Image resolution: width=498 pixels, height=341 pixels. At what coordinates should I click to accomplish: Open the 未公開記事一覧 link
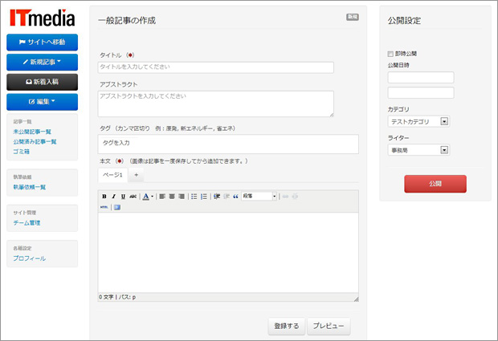click(x=32, y=132)
